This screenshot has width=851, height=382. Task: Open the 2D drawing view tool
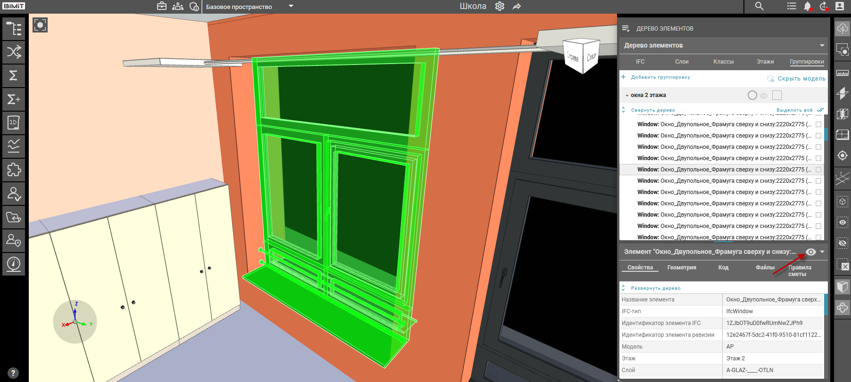(x=14, y=122)
